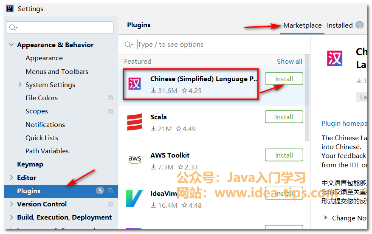Click the IntelliJ IDEA logo in title bar
Viewport: 372px width, 234px height.
[10, 8]
